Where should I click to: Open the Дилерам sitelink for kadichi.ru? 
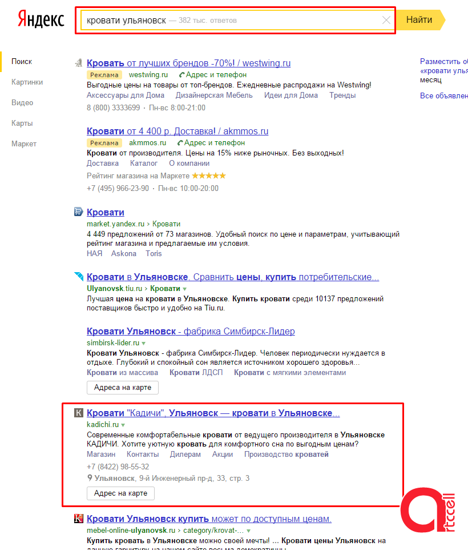click(x=185, y=455)
